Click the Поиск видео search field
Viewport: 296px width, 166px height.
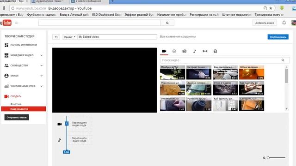pyautogui.click(x=225, y=60)
